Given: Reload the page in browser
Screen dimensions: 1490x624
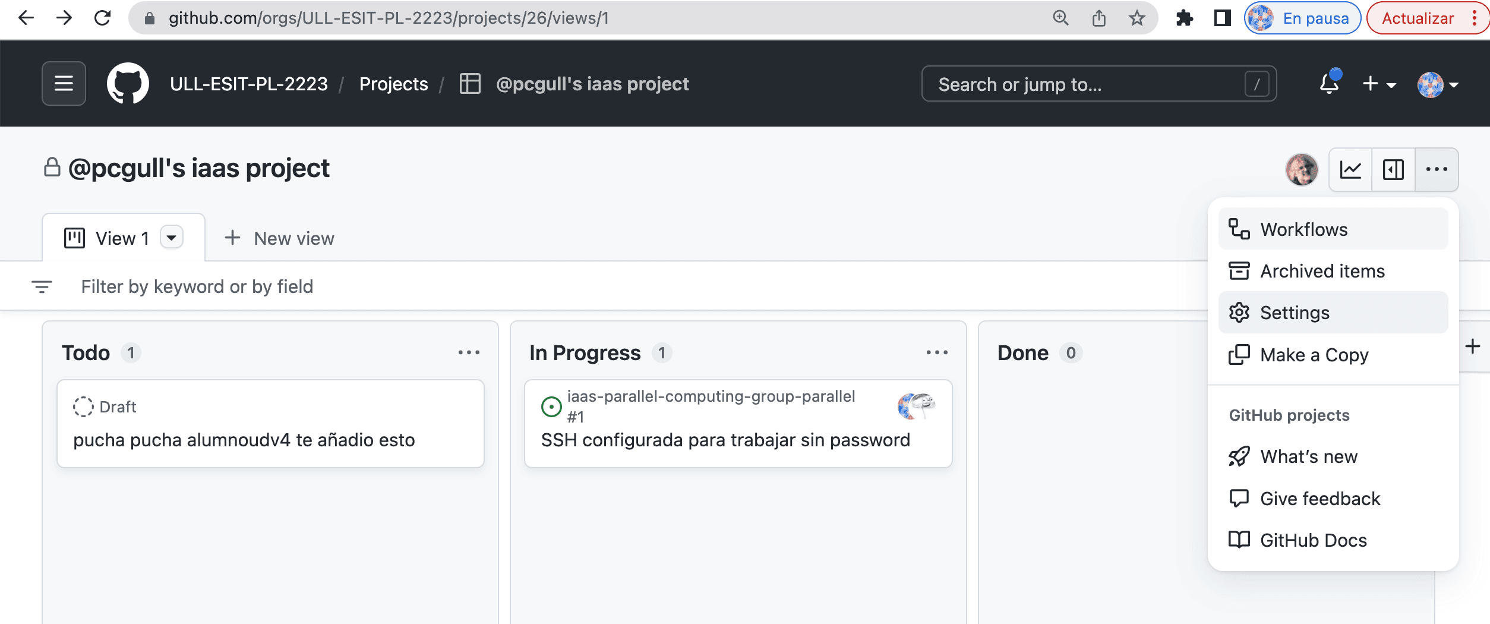Looking at the screenshot, I should pyautogui.click(x=103, y=18).
